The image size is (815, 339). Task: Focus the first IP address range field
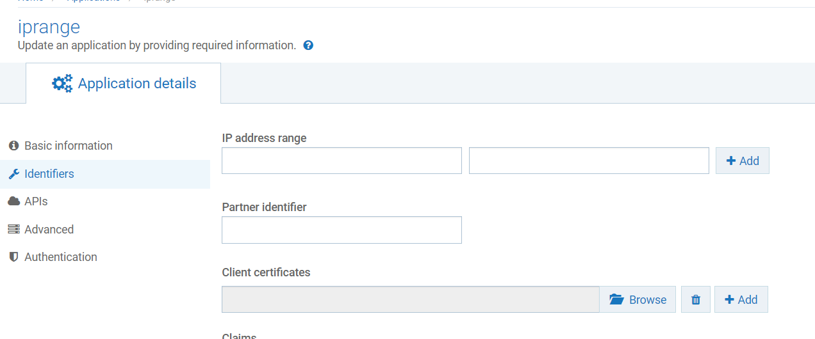pos(342,161)
